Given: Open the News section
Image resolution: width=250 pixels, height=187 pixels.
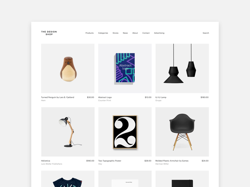Looking at the screenshot, I should 125,33.
